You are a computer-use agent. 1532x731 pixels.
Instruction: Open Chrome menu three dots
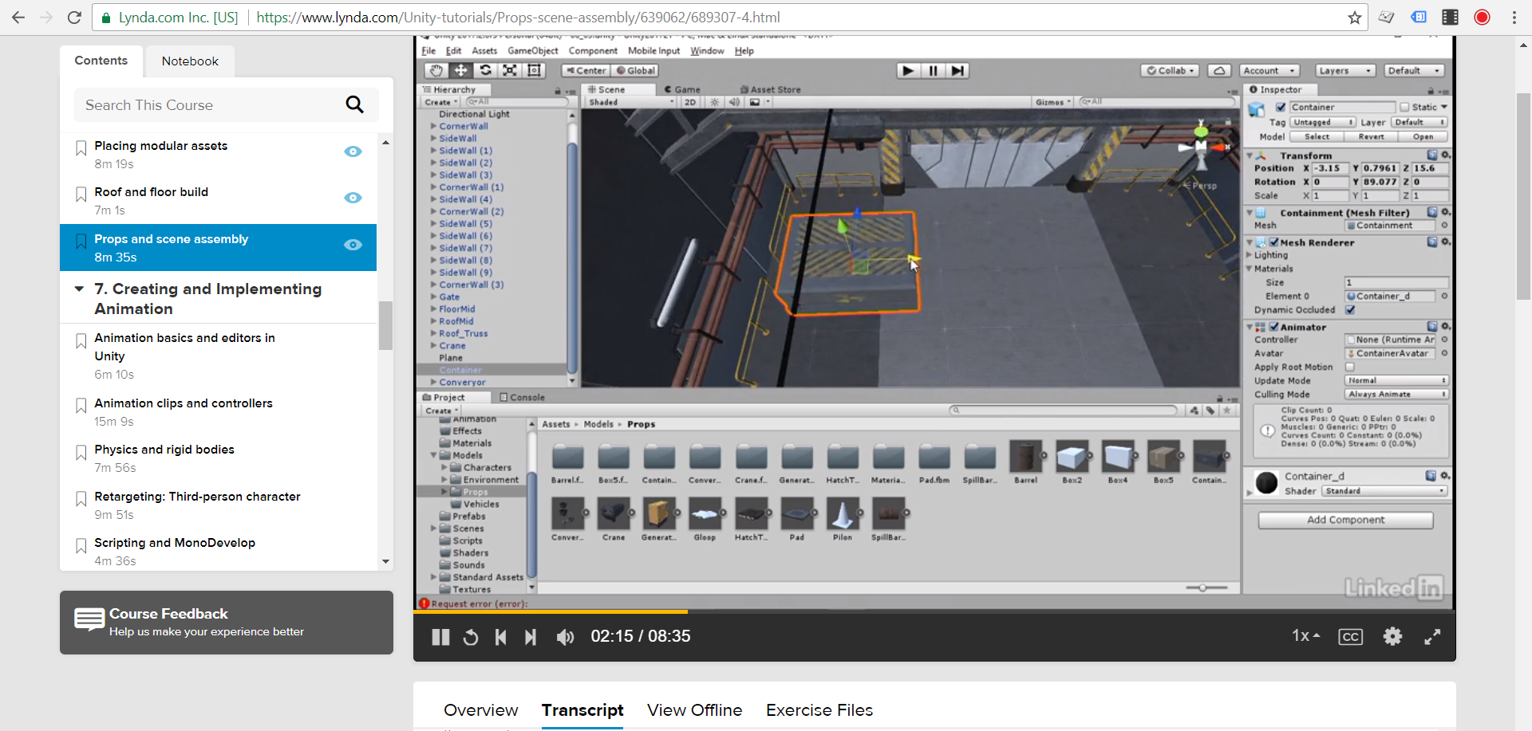[x=1514, y=18]
